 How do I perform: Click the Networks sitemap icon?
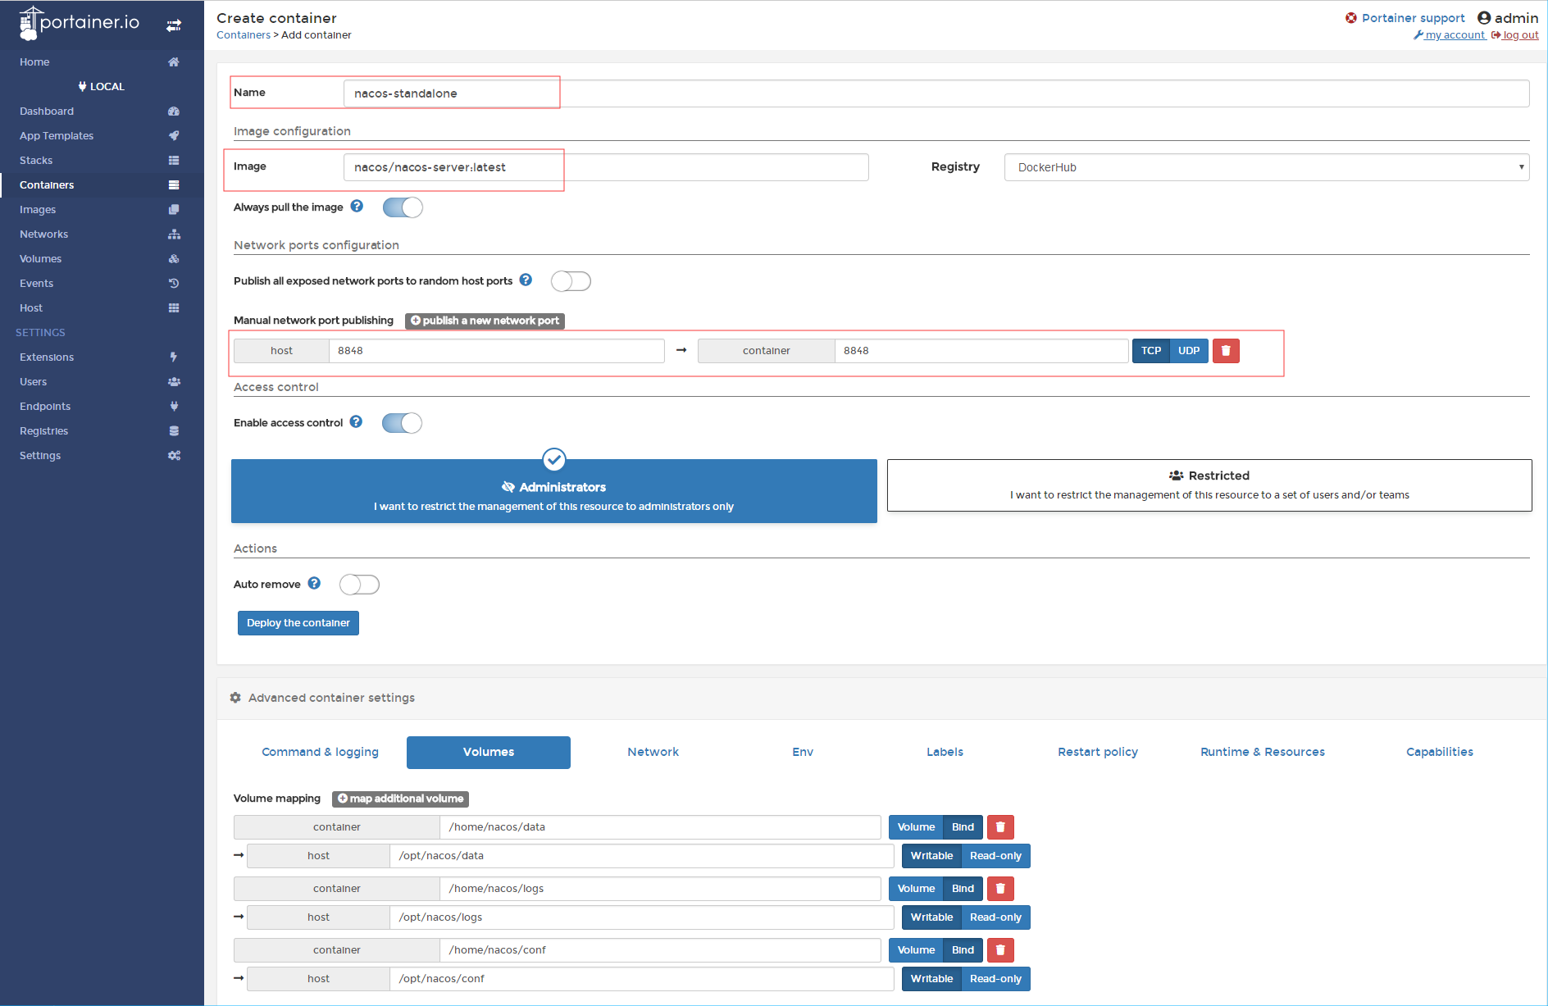(x=174, y=234)
